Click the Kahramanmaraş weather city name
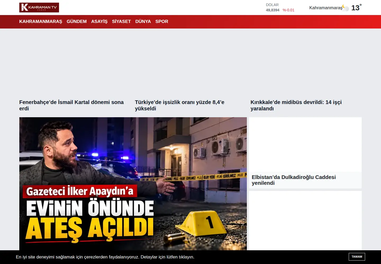 pyautogui.click(x=326, y=8)
